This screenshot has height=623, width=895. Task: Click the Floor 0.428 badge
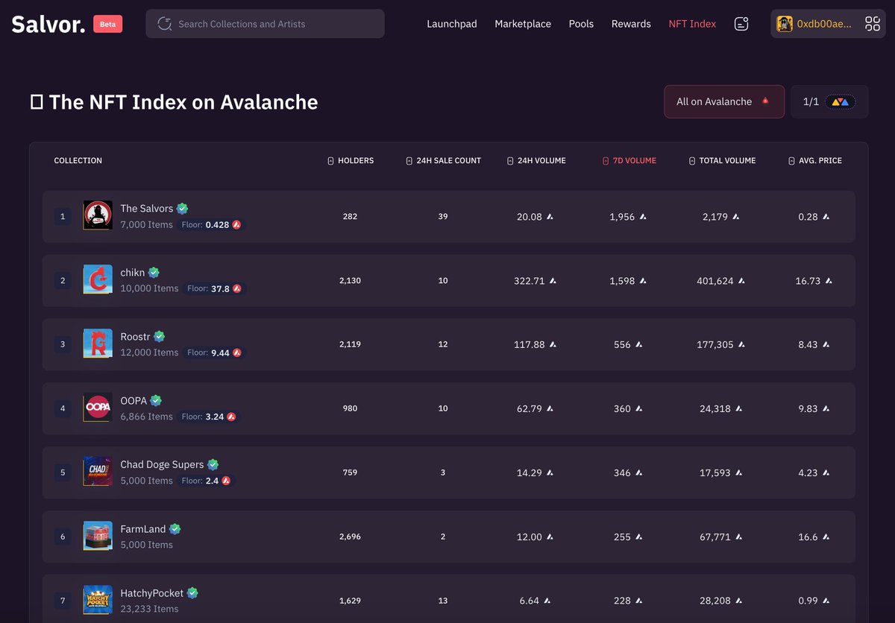point(211,224)
